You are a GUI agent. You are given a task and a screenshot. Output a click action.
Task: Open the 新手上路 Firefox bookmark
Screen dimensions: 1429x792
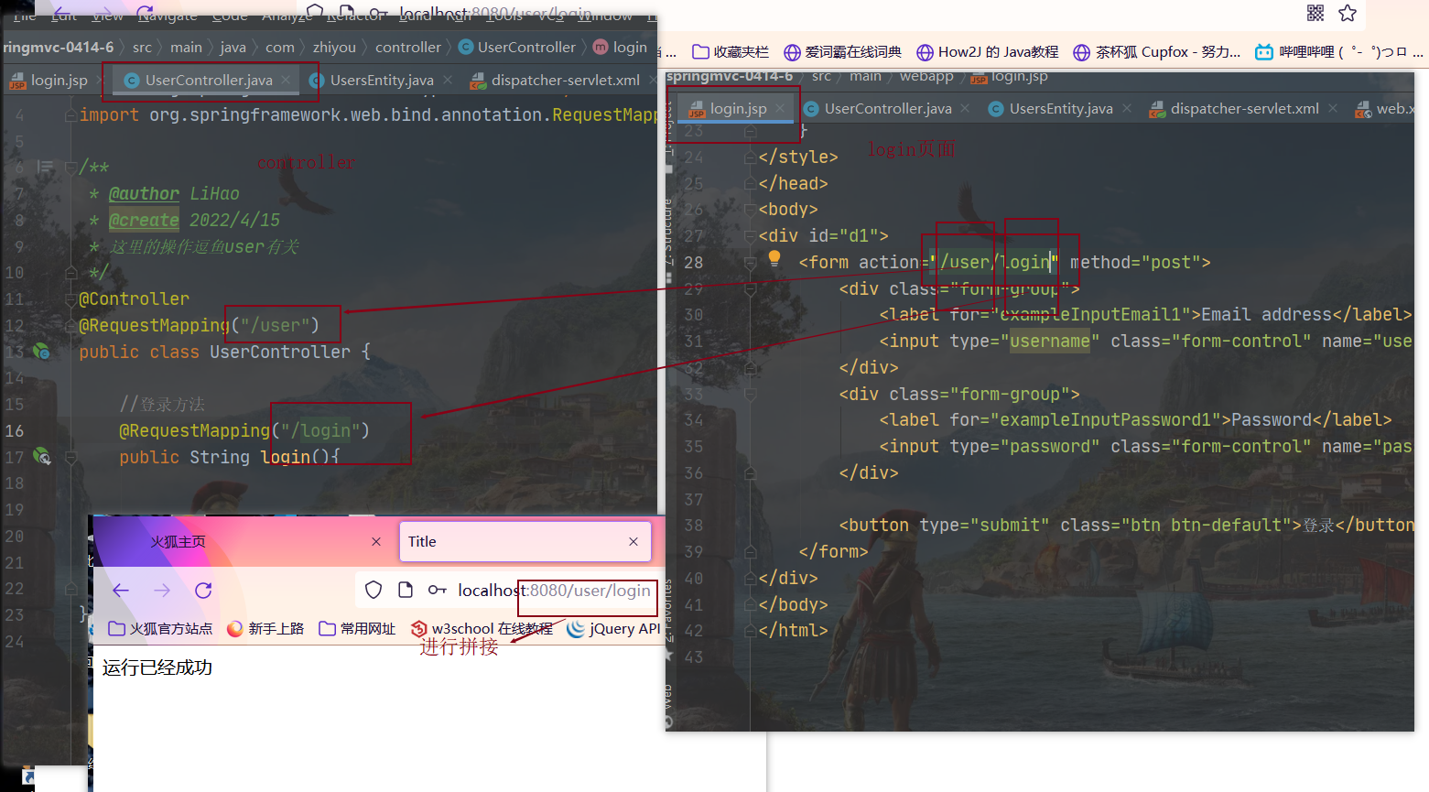265,628
